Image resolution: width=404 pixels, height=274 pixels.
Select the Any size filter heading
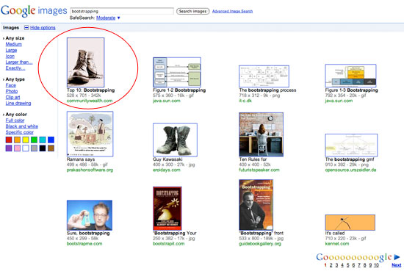15,38
